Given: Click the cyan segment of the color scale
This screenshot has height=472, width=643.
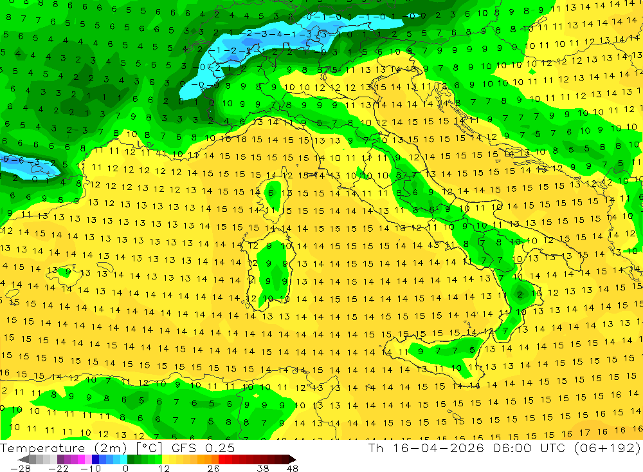Looking at the screenshot, I should (123, 459).
